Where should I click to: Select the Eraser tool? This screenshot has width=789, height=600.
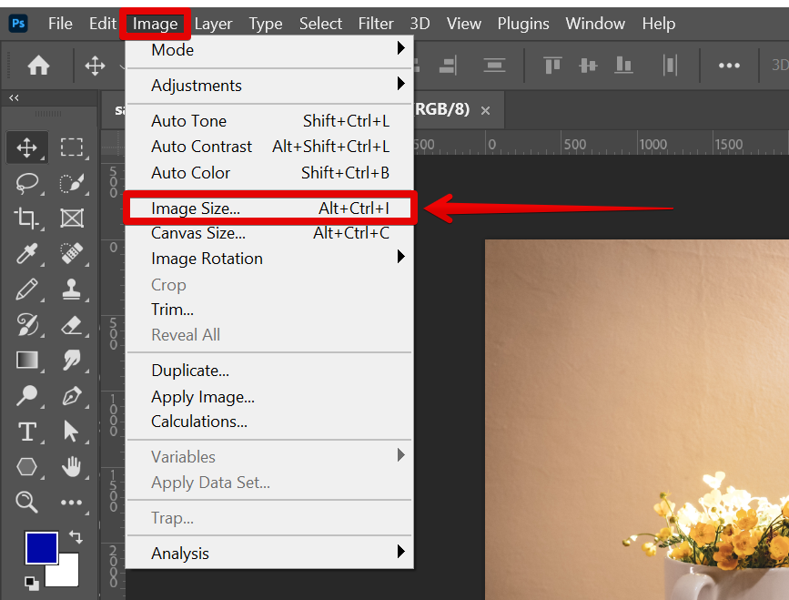pos(72,325)
